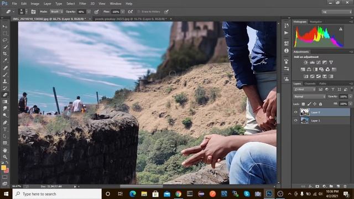This screenshot has width=354, height=199.
Task: Open the History panel icon
Action: tap(287, 25)
